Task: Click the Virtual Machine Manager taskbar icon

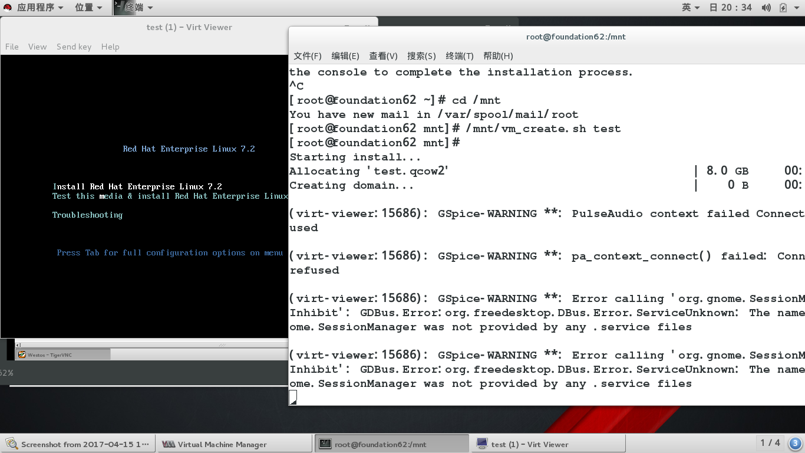Action: pos(168,444)
